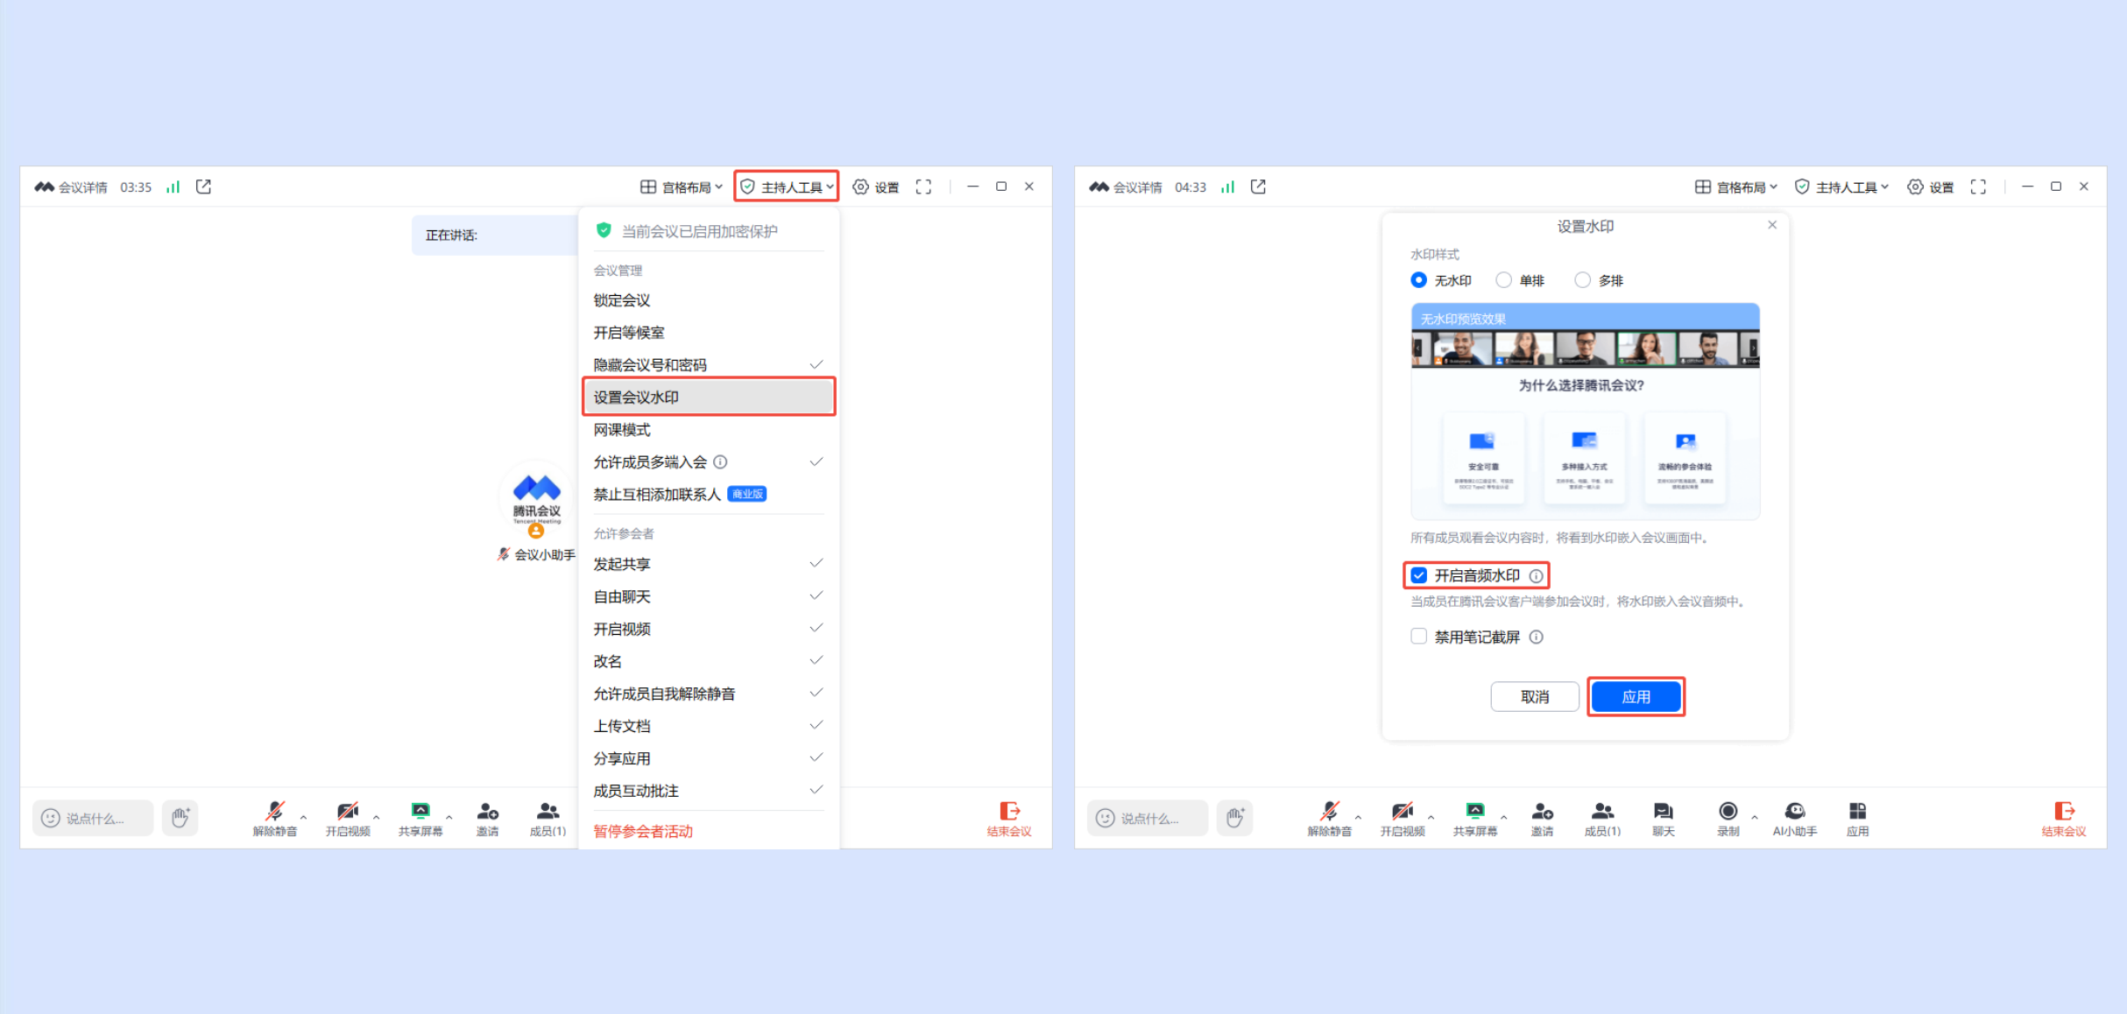The height and width of the screenshot is (1014, 2127).
Task: Select 禁止互相添加联系人 menu item
Action: (709, 494)
